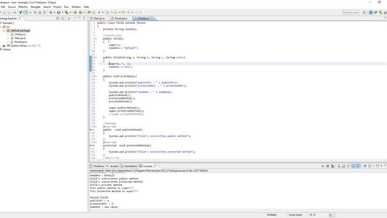Screen dimensions: 387x218
Task: Maximize the Package Explorer panel
Action: (x=84, y=18)
